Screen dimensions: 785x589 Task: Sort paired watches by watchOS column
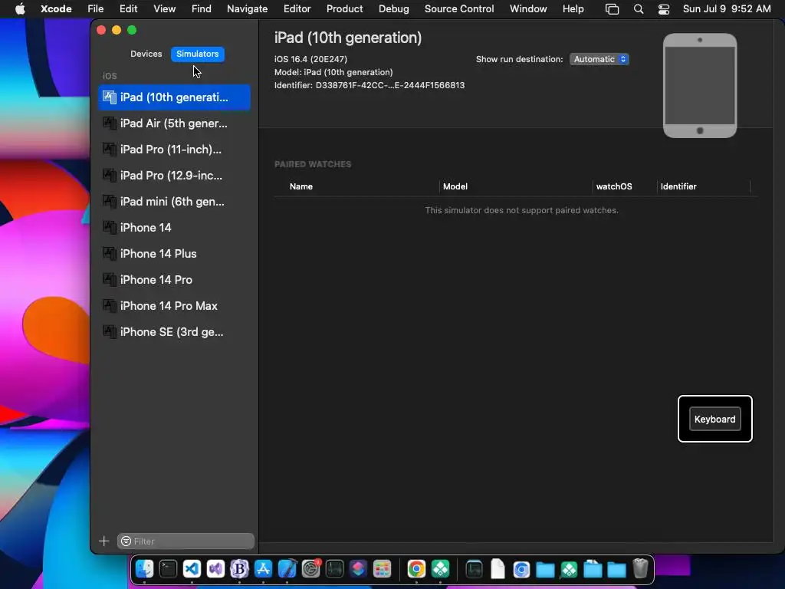pos(614,186)
